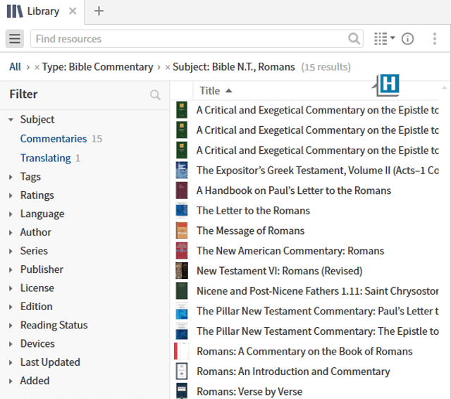Expand the Devices filter section
The width and height of the screenshot is (451, 399).
11,344
